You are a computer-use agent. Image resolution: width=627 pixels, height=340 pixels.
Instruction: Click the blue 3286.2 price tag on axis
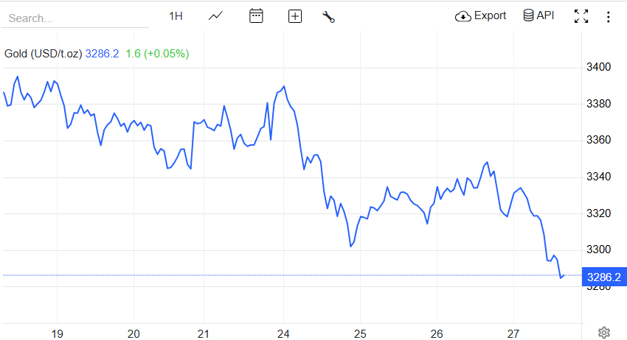coord(603,277)
